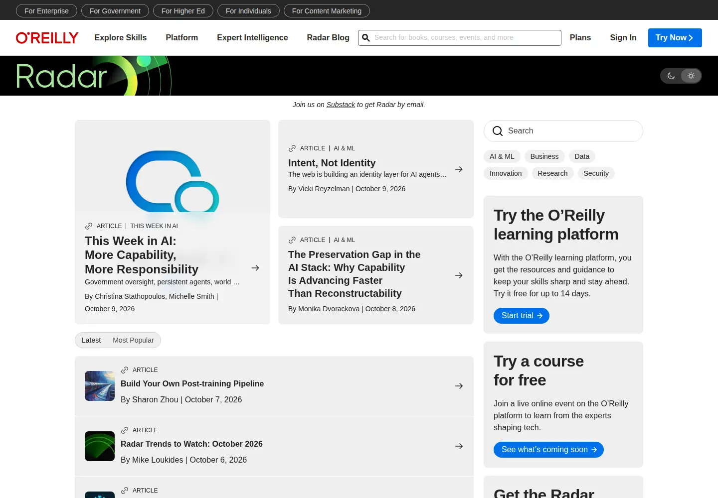Filter by Security topic
Screen dimensions: 718x498
[596, 173]
